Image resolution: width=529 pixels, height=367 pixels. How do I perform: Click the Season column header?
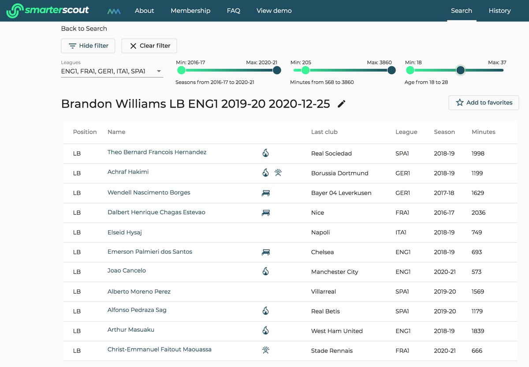tap(444, 132)
